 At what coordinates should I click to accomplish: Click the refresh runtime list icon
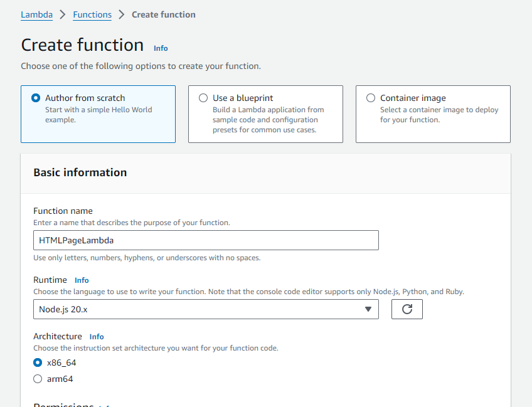(407, 309)
